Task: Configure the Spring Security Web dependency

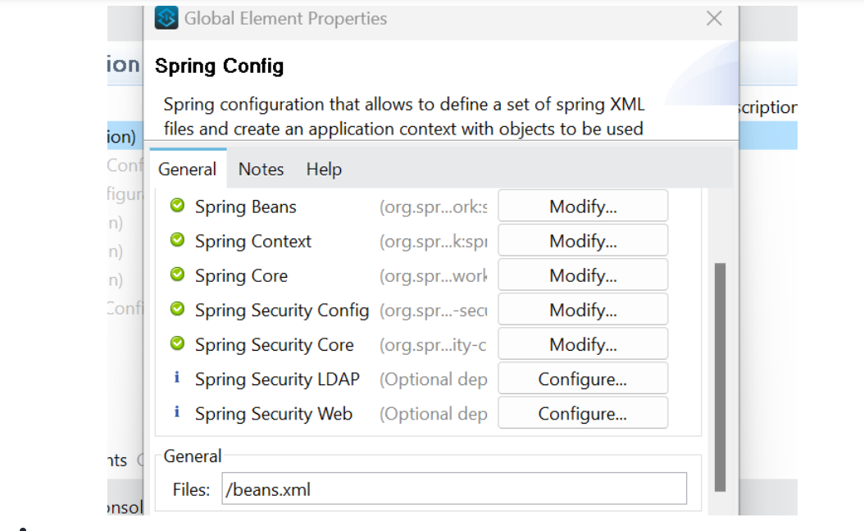Action: 583,412
